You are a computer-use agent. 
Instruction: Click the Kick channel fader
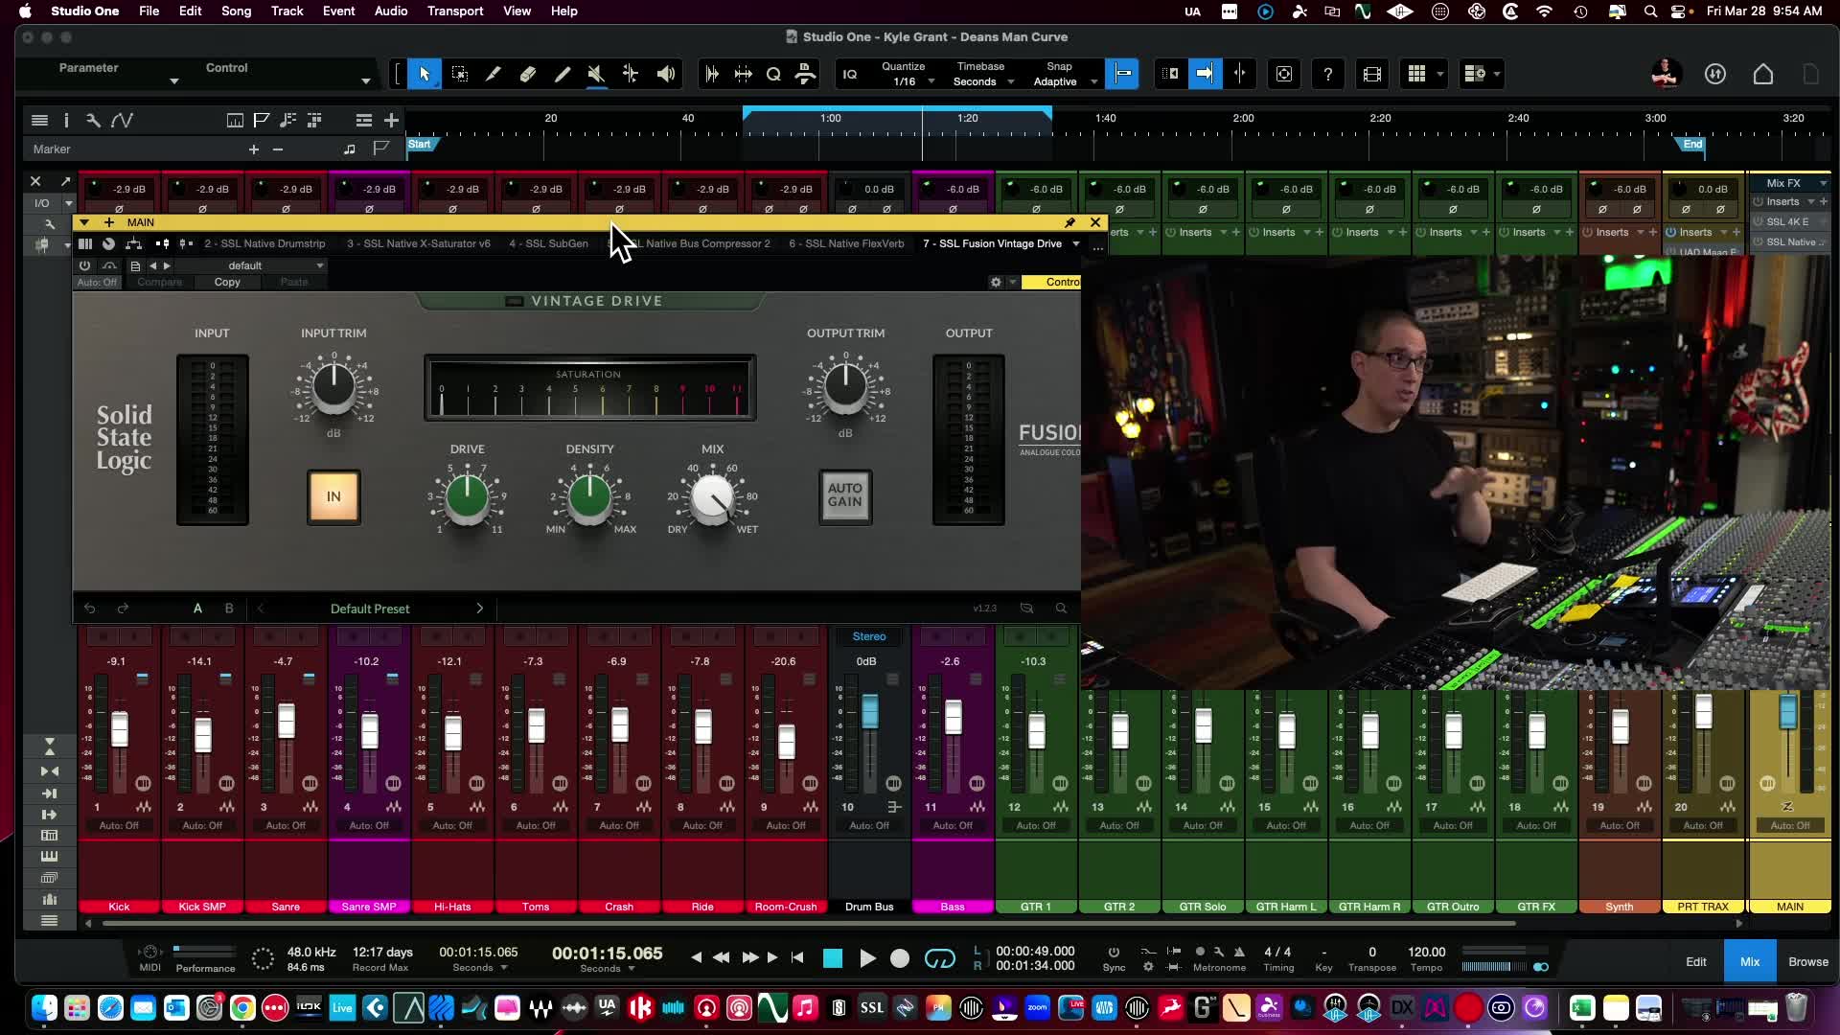(x=120, y=730)
